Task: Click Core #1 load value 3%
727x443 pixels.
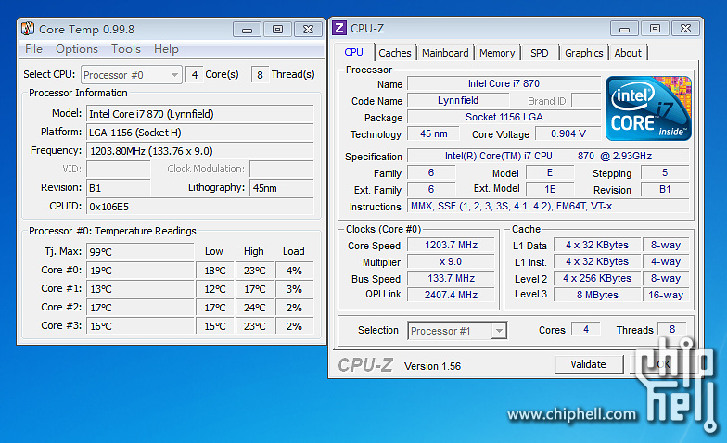Action: (x=294, y=289)
